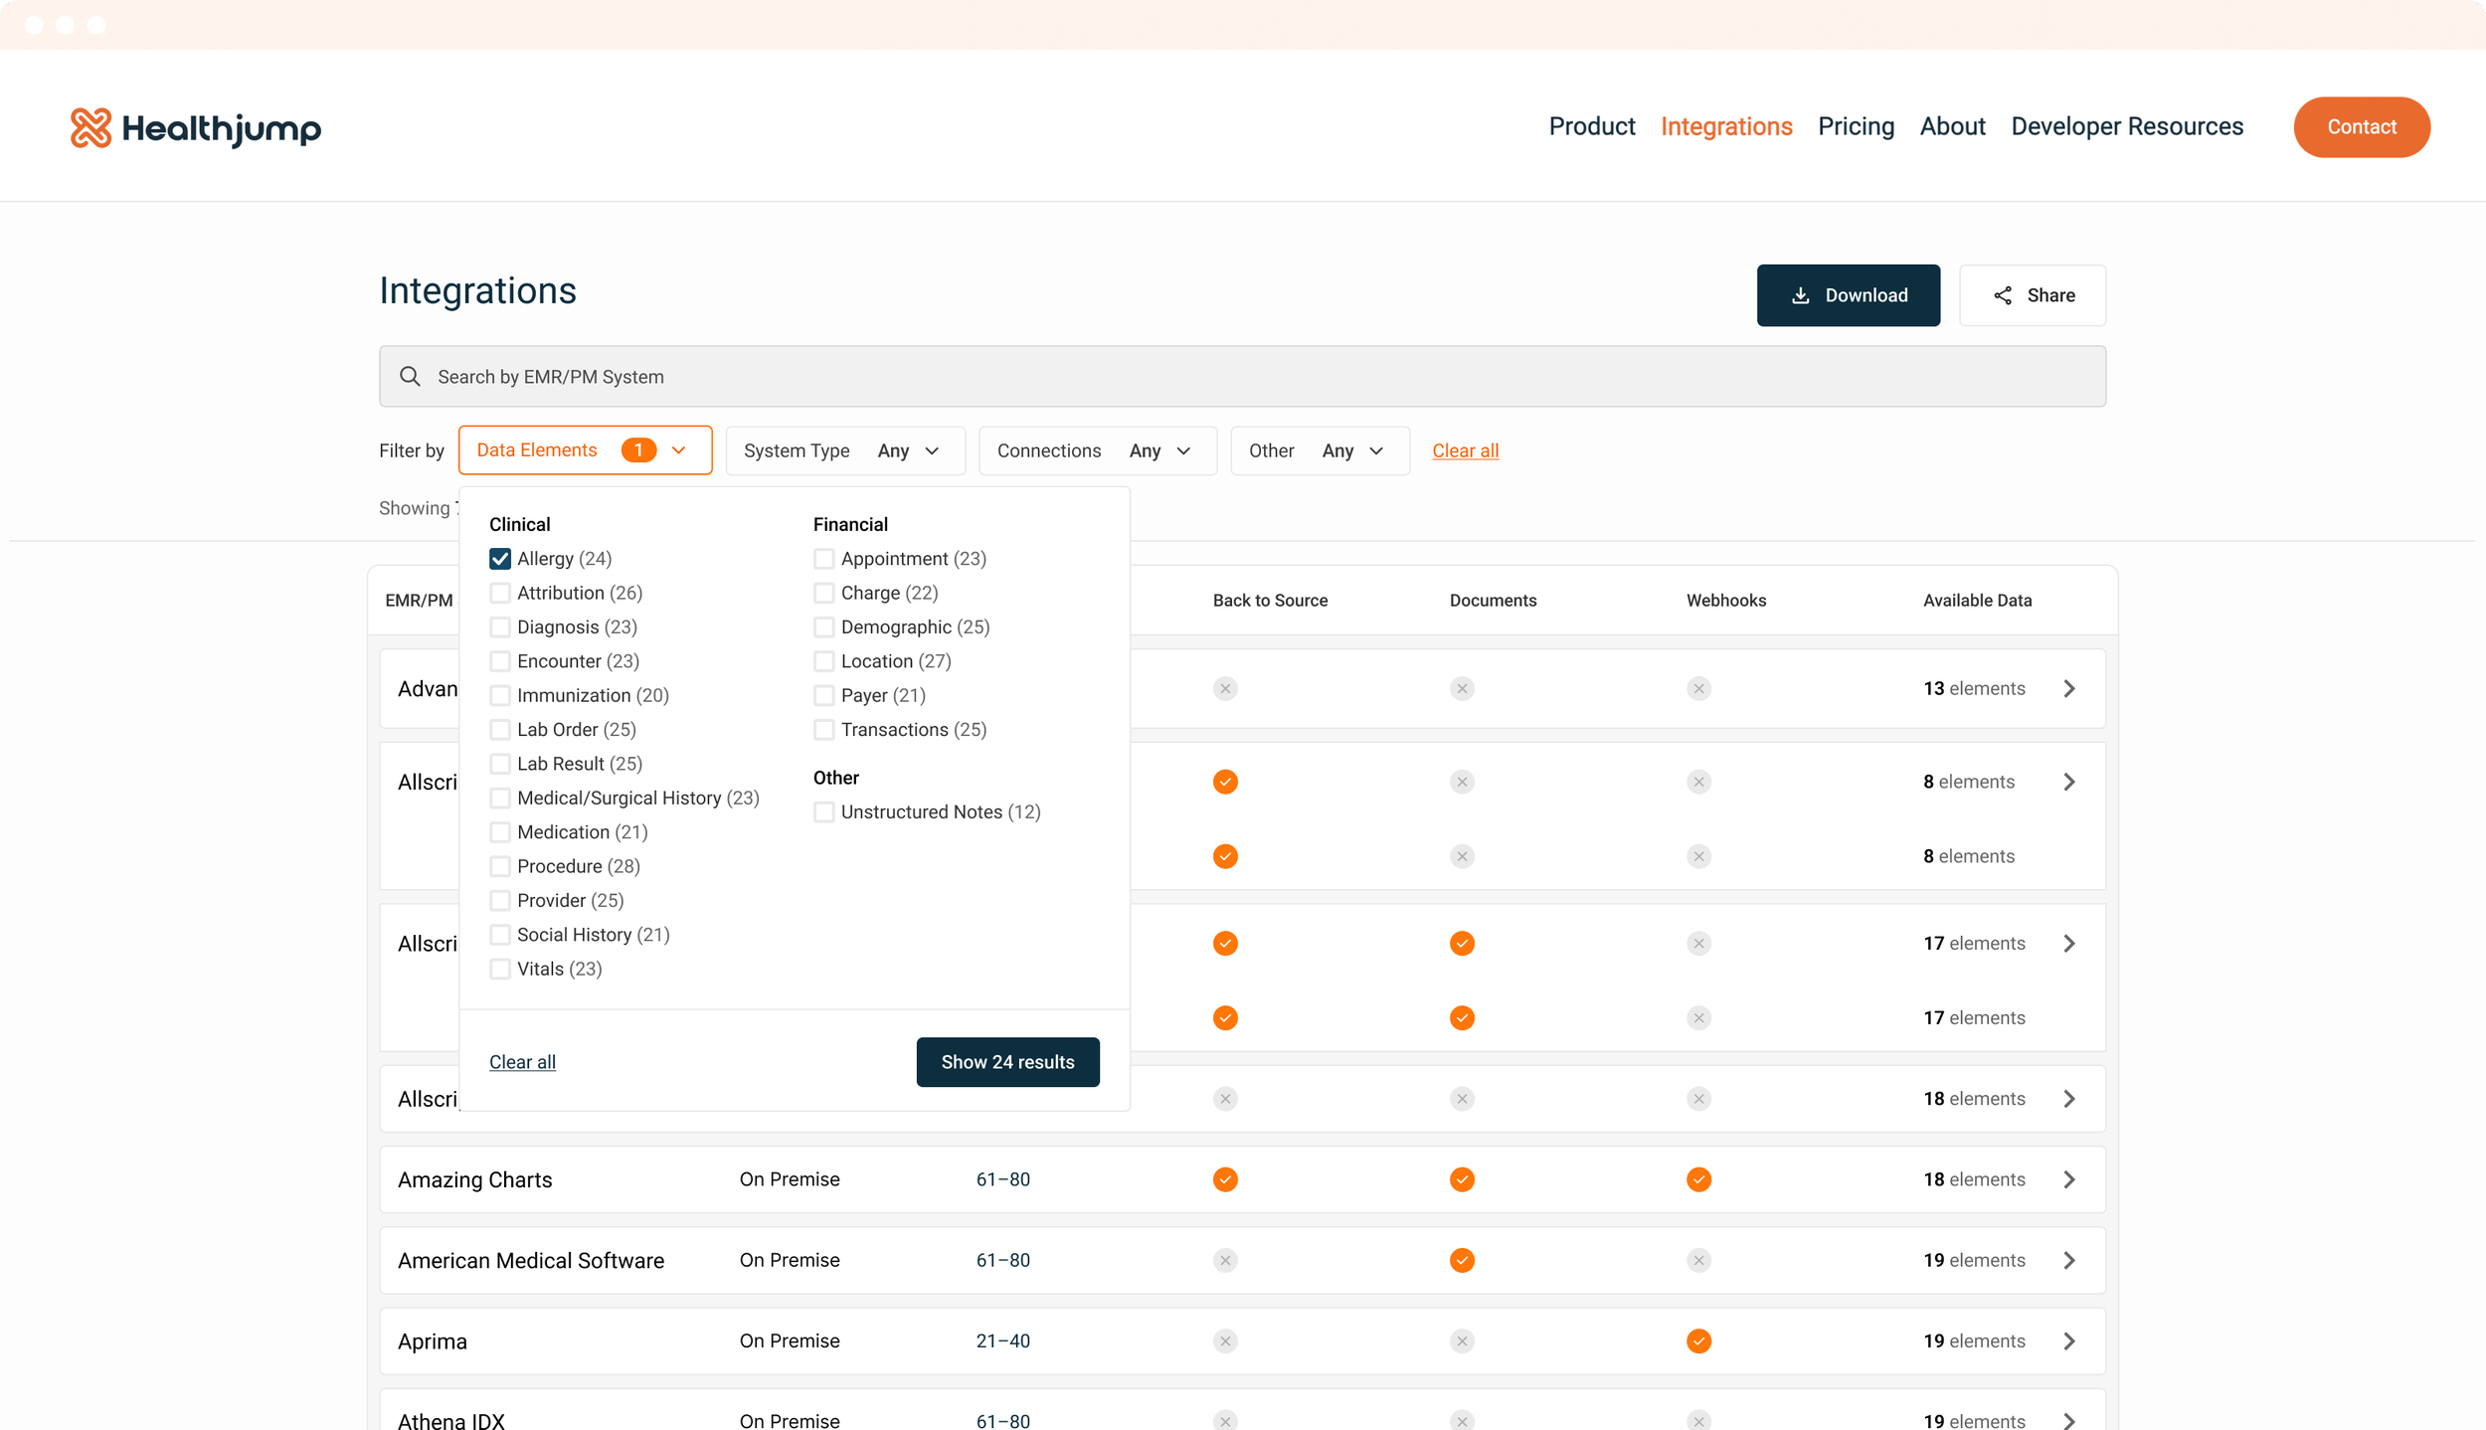
Task: Go to Integrations nav item
Action: click(x=1726, y=126)
